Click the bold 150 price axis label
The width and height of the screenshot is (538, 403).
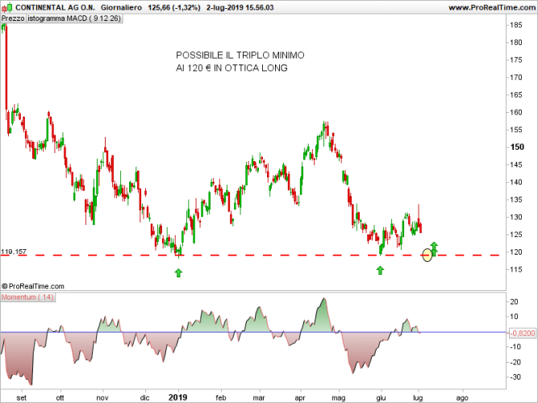tap(517, 147)
